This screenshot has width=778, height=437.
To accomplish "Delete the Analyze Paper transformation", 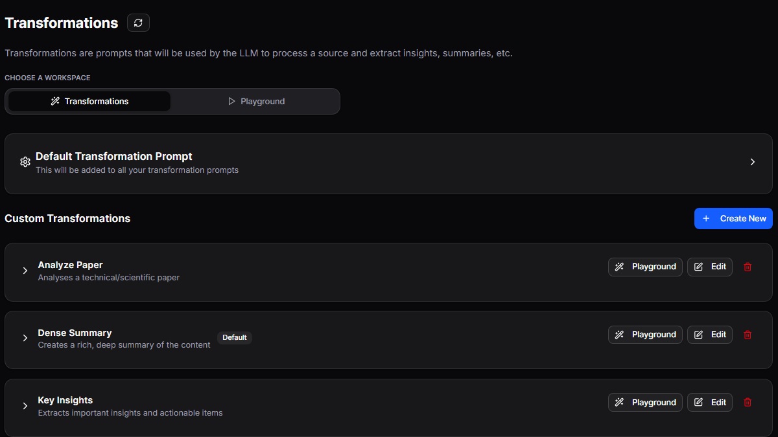I will [x=748, y=267].
